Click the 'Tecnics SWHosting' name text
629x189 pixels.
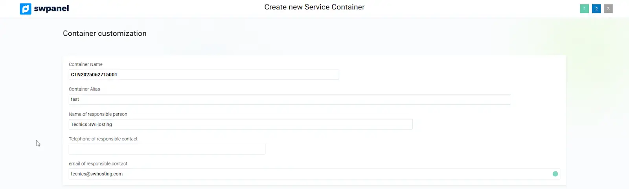[91, 124]
